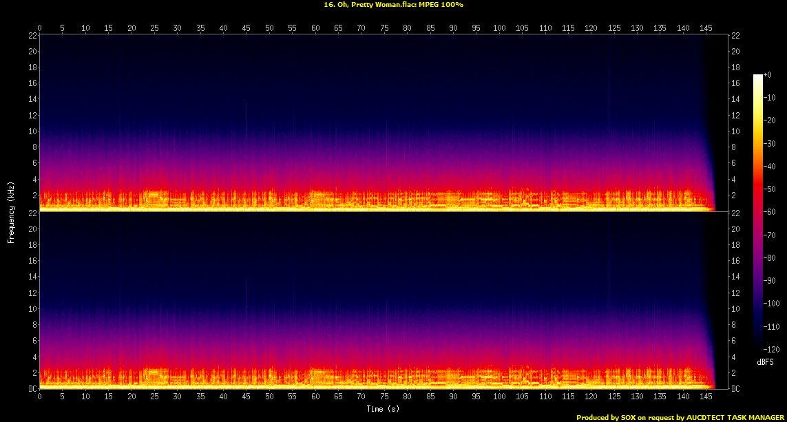Image resolution: width=787 pixels, height=422 pixels.
Task: Click the 'Time (s)' axis label
Action: pos(384,409)
